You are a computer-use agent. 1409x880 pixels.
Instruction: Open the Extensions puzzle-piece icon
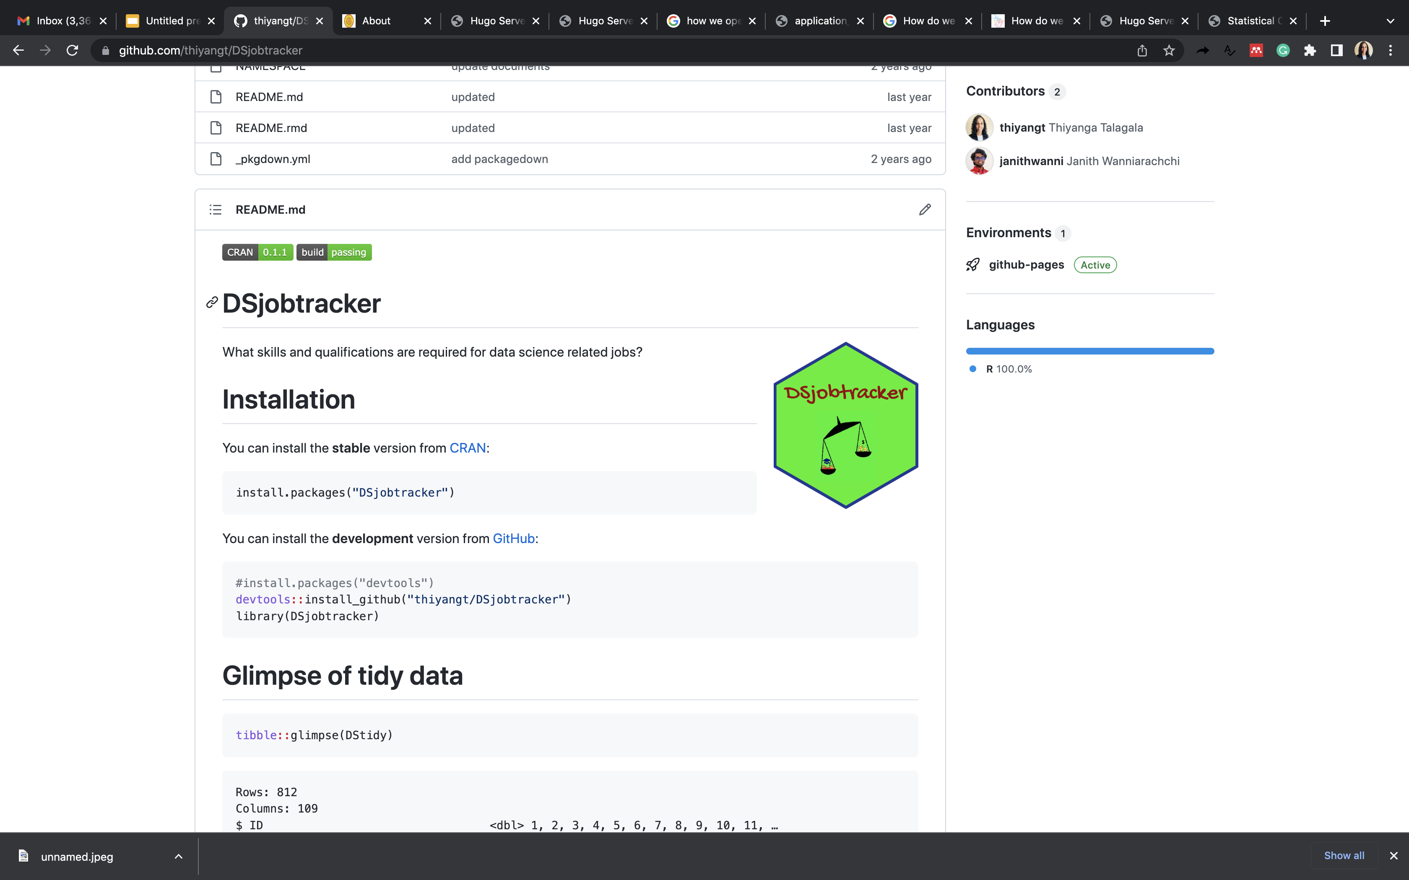point(1310,51)
